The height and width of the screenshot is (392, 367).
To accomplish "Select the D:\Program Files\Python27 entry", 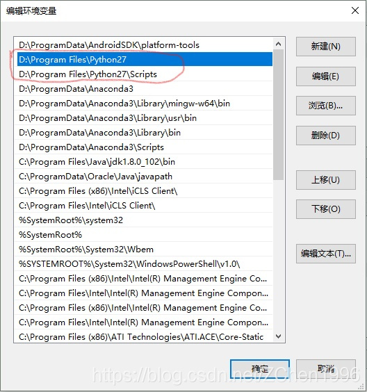I will (x=145, y=59).
